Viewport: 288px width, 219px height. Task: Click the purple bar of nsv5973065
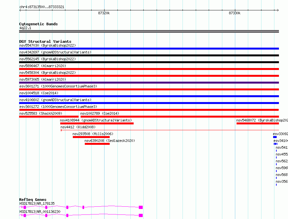coord(149,83)
